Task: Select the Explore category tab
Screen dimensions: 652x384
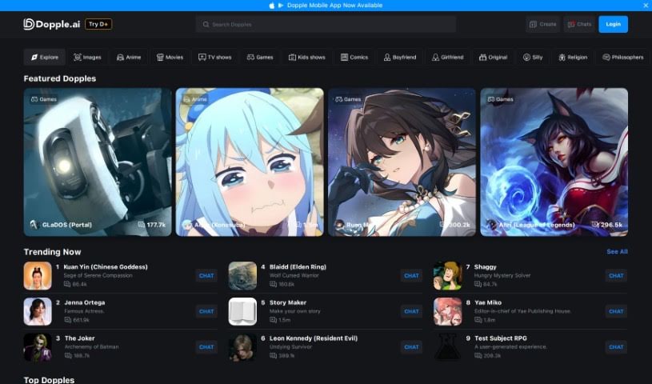Action: 45,58
